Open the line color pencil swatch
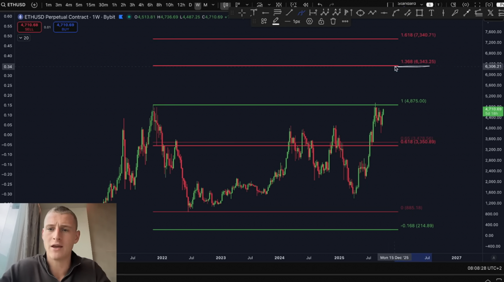Screen dimensions: 504x282 point(276,22)
